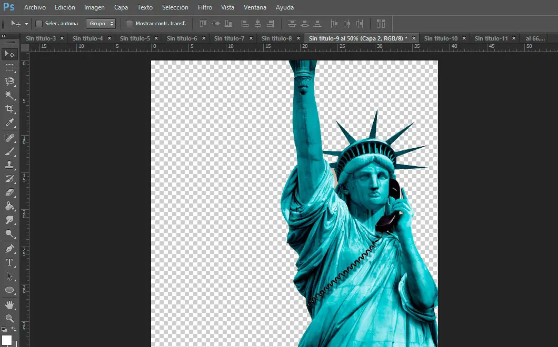Switch to the Sin título-4 tab

click(87, 38)
